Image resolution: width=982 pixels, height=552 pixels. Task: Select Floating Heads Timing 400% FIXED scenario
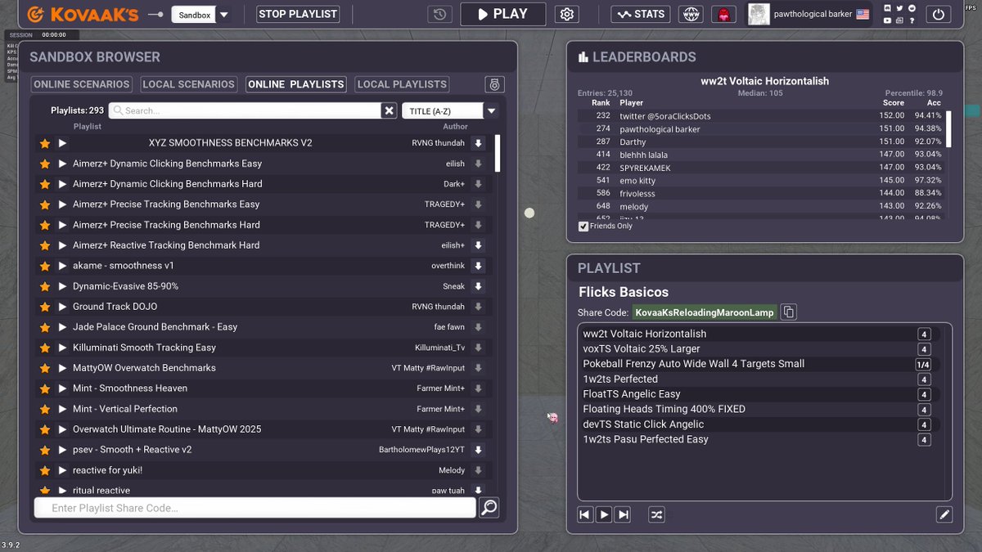click(758, 409)
